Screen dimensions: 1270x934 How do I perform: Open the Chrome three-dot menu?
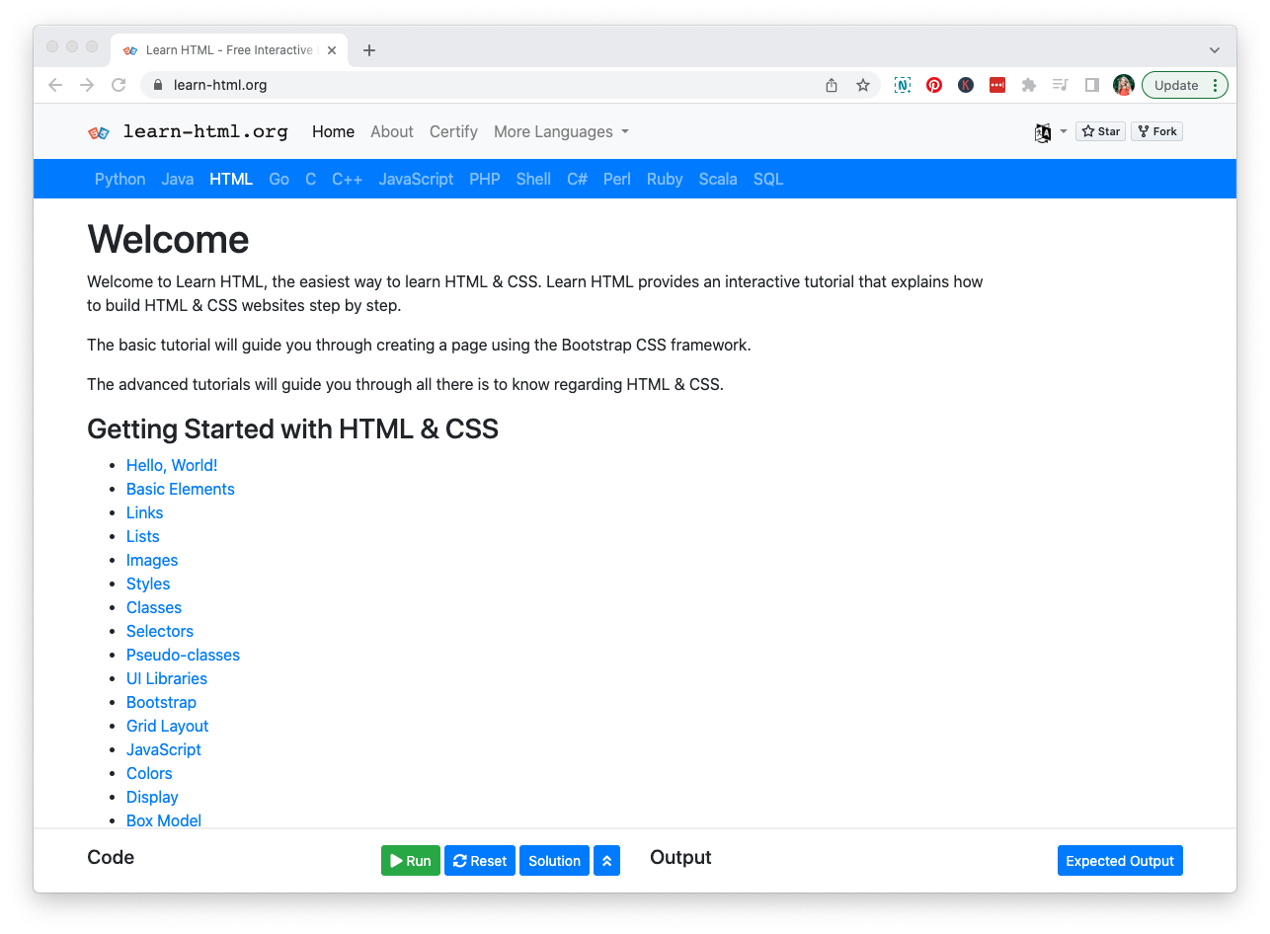click(1216, 85)
